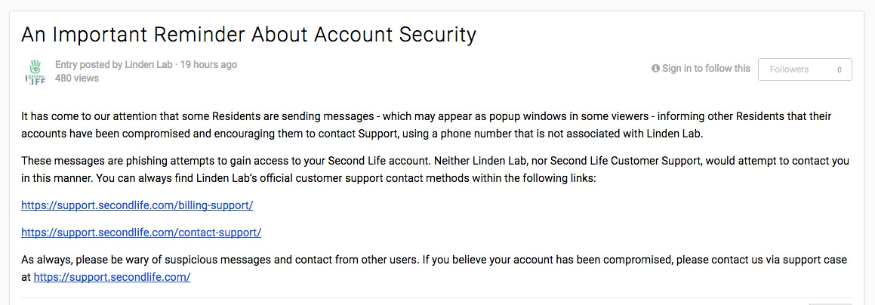Follow the support.secondlife.com link in last paragraph

[112, 277]
